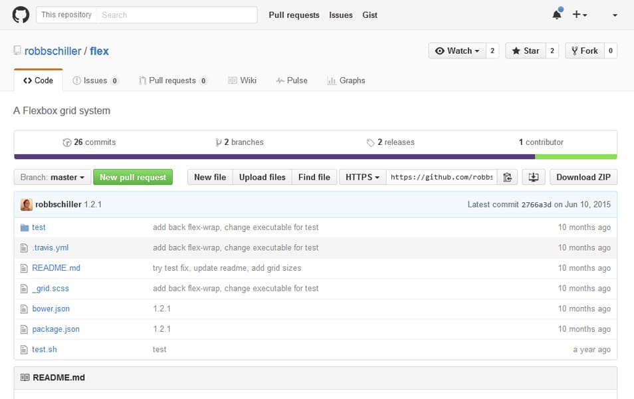Expand the user profile dropdown arrow
The width and height of the screenshot is (634, 399).
615,15
